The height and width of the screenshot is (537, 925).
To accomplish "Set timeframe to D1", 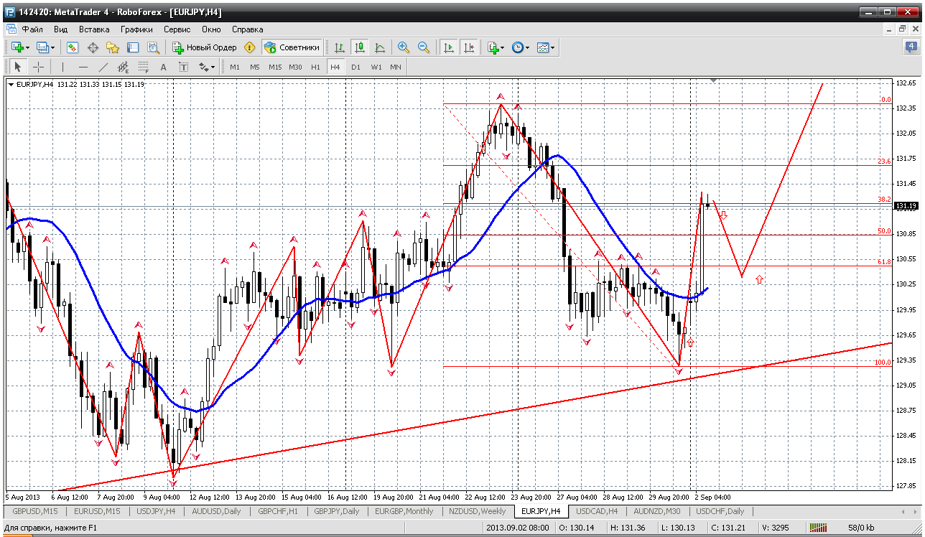I will point(355,67).
